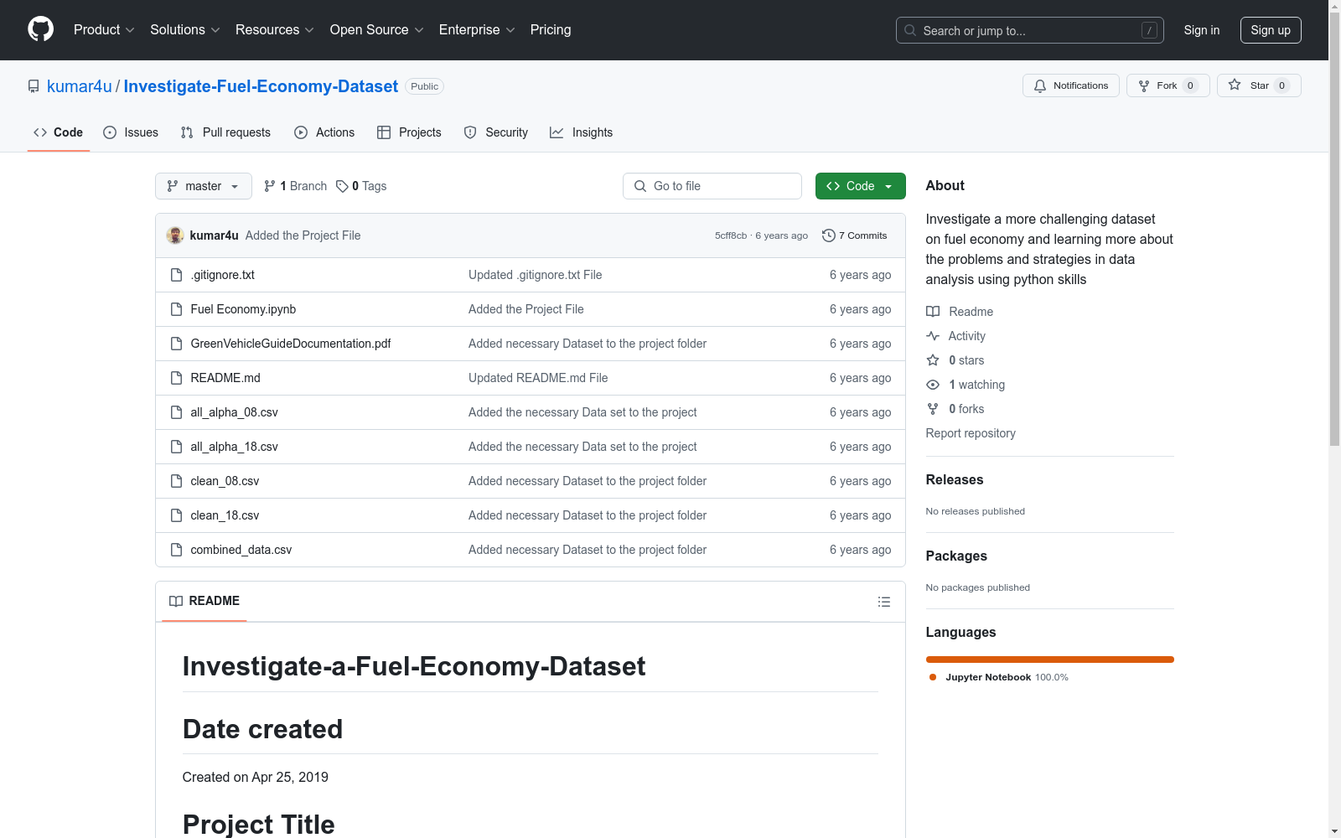Open the kumar4u owner profile link
This screenshot has height=838, width=1341.
click(80, 86)
